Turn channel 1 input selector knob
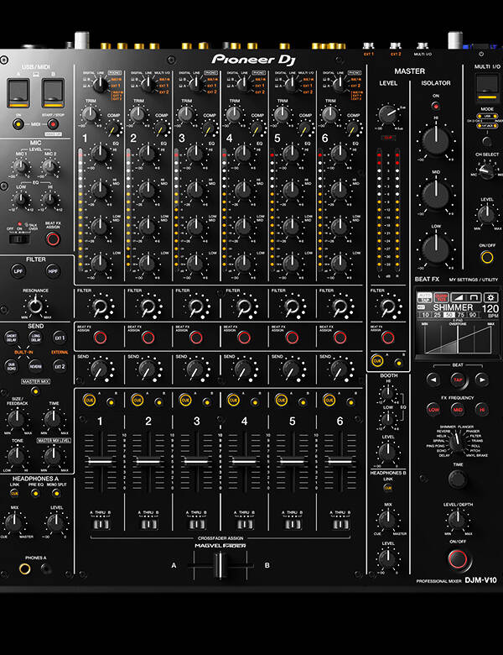503x655 pixels. coord(100,85)
